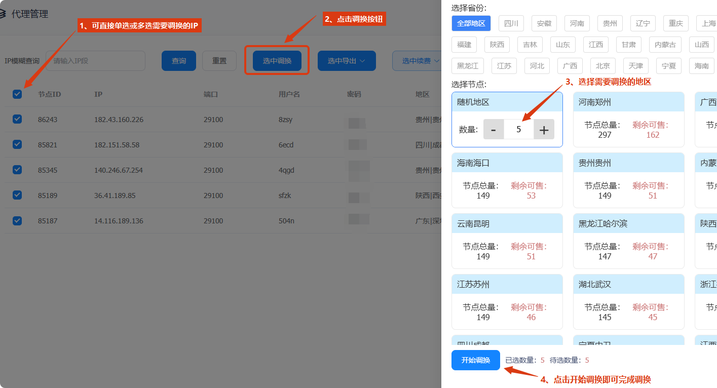Toggle the select-all checkbox in table header
The width and height of the screenshot is (717, 388).
pyautogui.click(x=17, y=94)
